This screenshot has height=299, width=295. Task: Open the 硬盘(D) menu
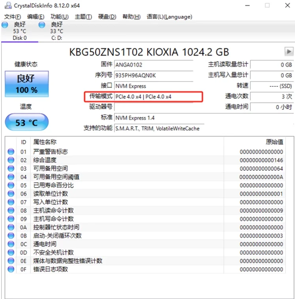(x=107, y=17)
